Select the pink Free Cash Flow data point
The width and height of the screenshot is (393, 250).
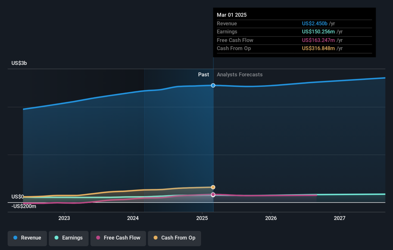(213, 195)
